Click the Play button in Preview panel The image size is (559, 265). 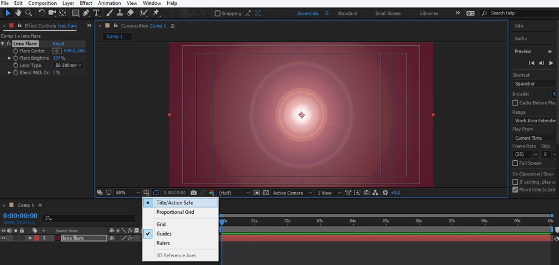pos(551,63)
